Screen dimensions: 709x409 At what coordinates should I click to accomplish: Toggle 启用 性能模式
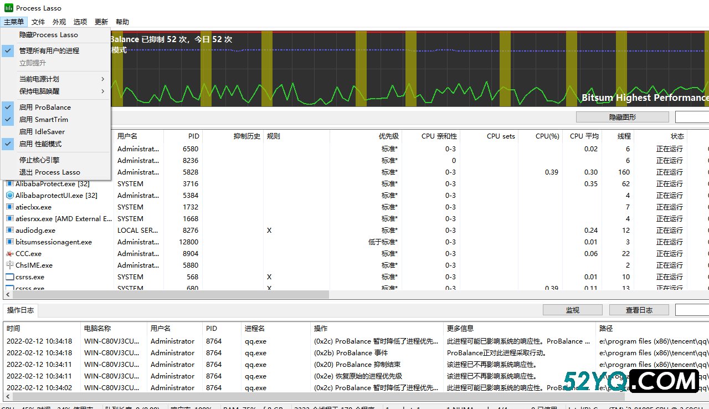(56, 144)
